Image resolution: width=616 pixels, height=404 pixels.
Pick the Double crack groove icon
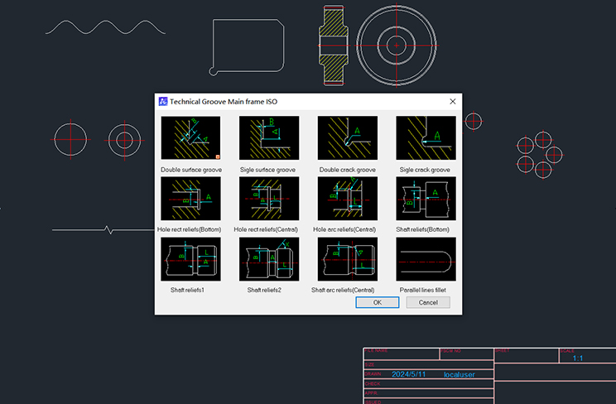point(348,138)
